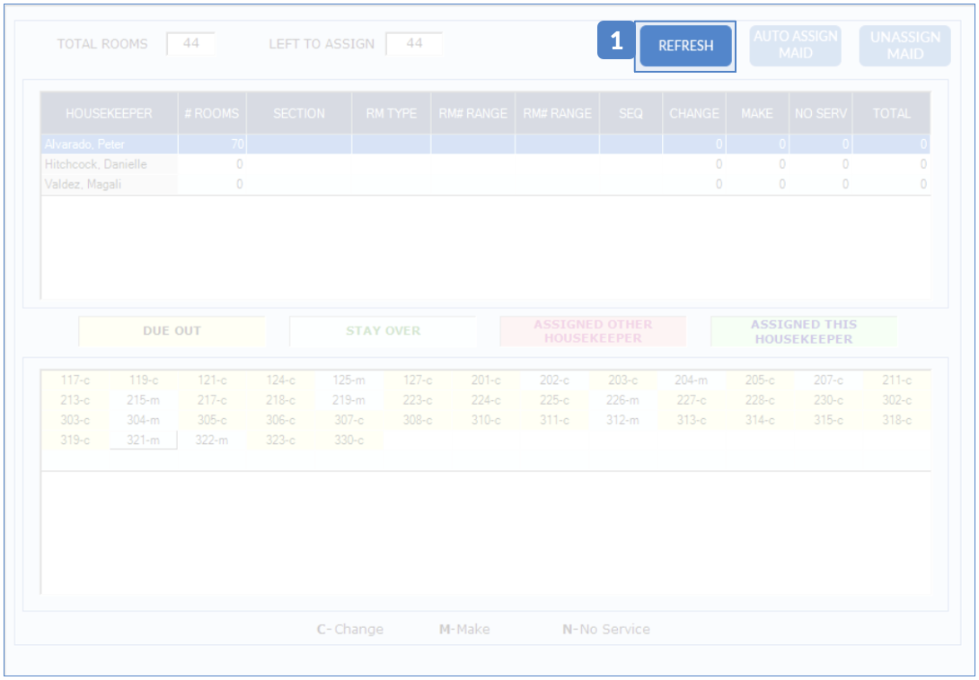Select room 117-c in the grid
Viewport: 979px width, 680px height.
coord(75,380)
